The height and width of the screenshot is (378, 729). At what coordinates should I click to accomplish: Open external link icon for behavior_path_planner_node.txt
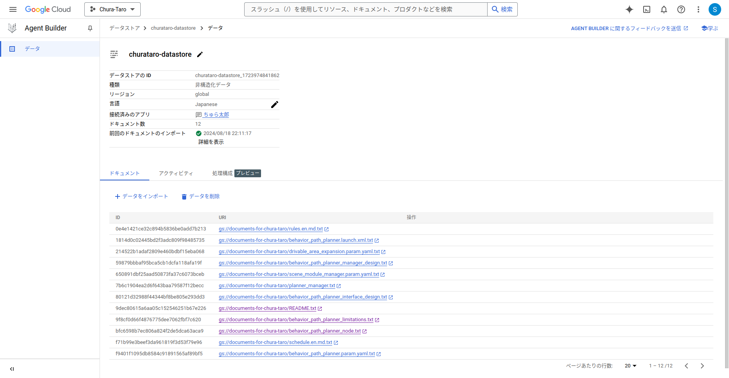point(364,331)
